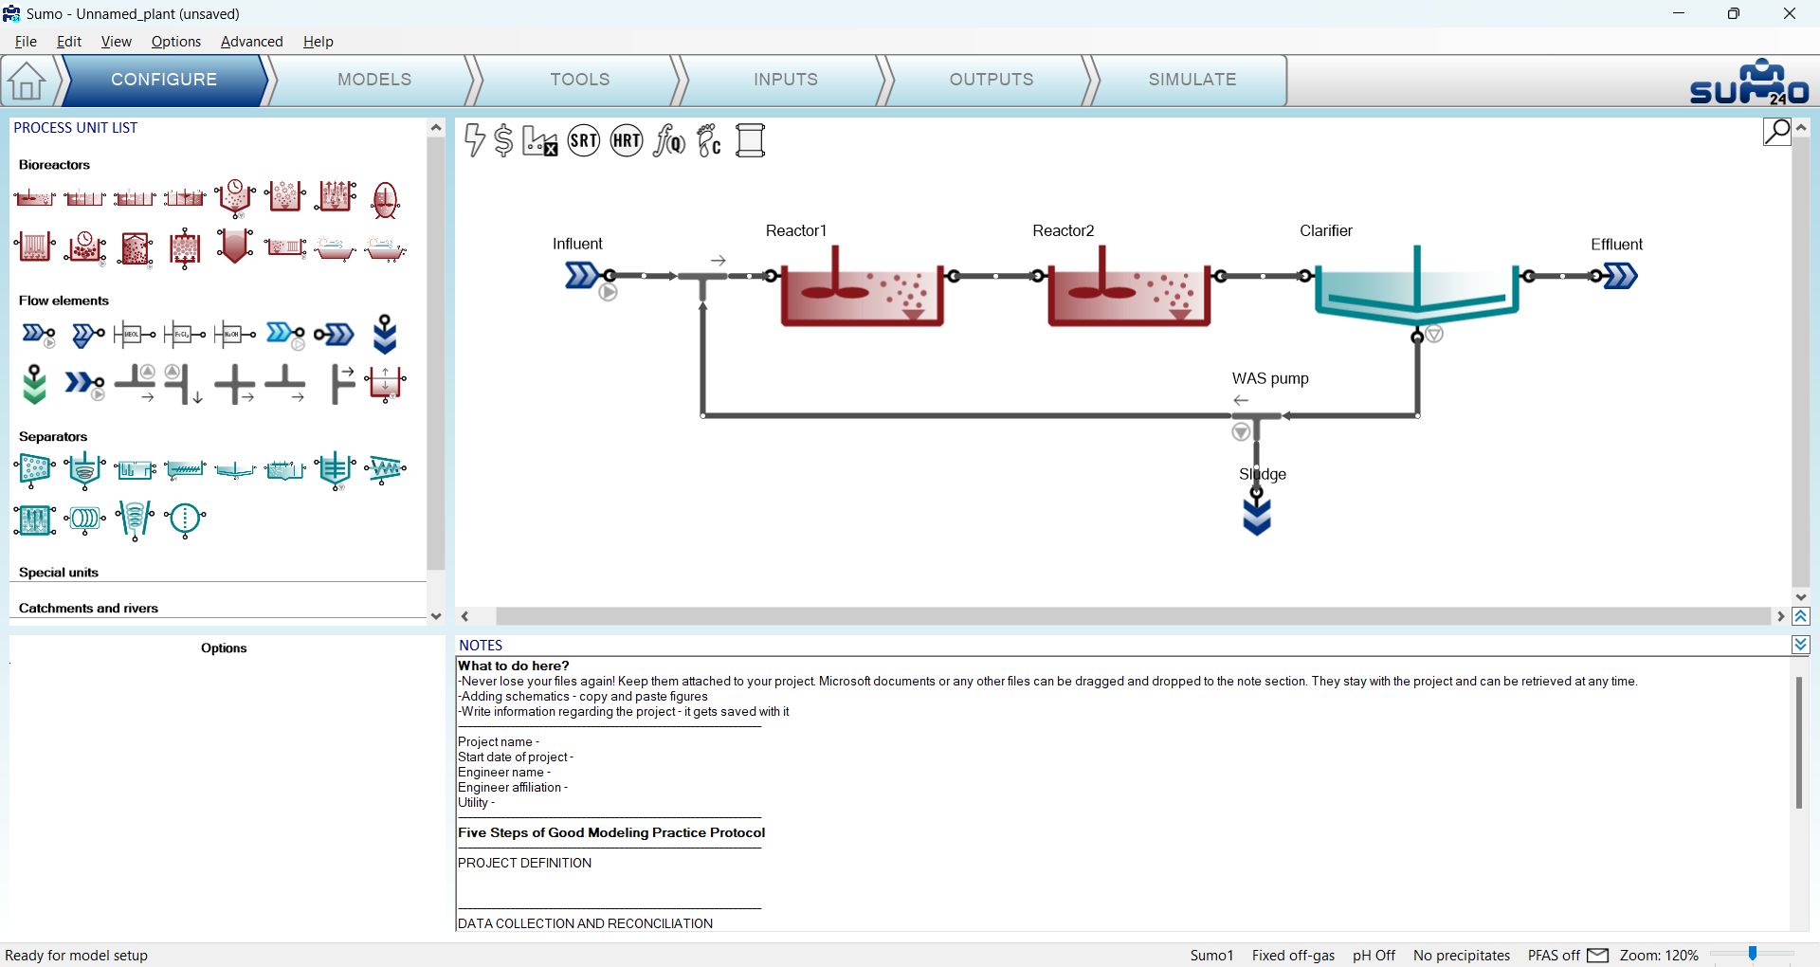This screenshot has width=1820, height=967.
Task: Pick the FeCl3 dosing flow element
Action: click(x=185, y=334)
